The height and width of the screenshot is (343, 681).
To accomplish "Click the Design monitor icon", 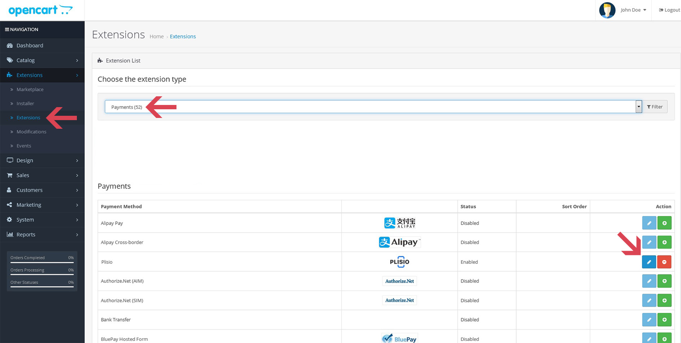I will tap(10, 160).
